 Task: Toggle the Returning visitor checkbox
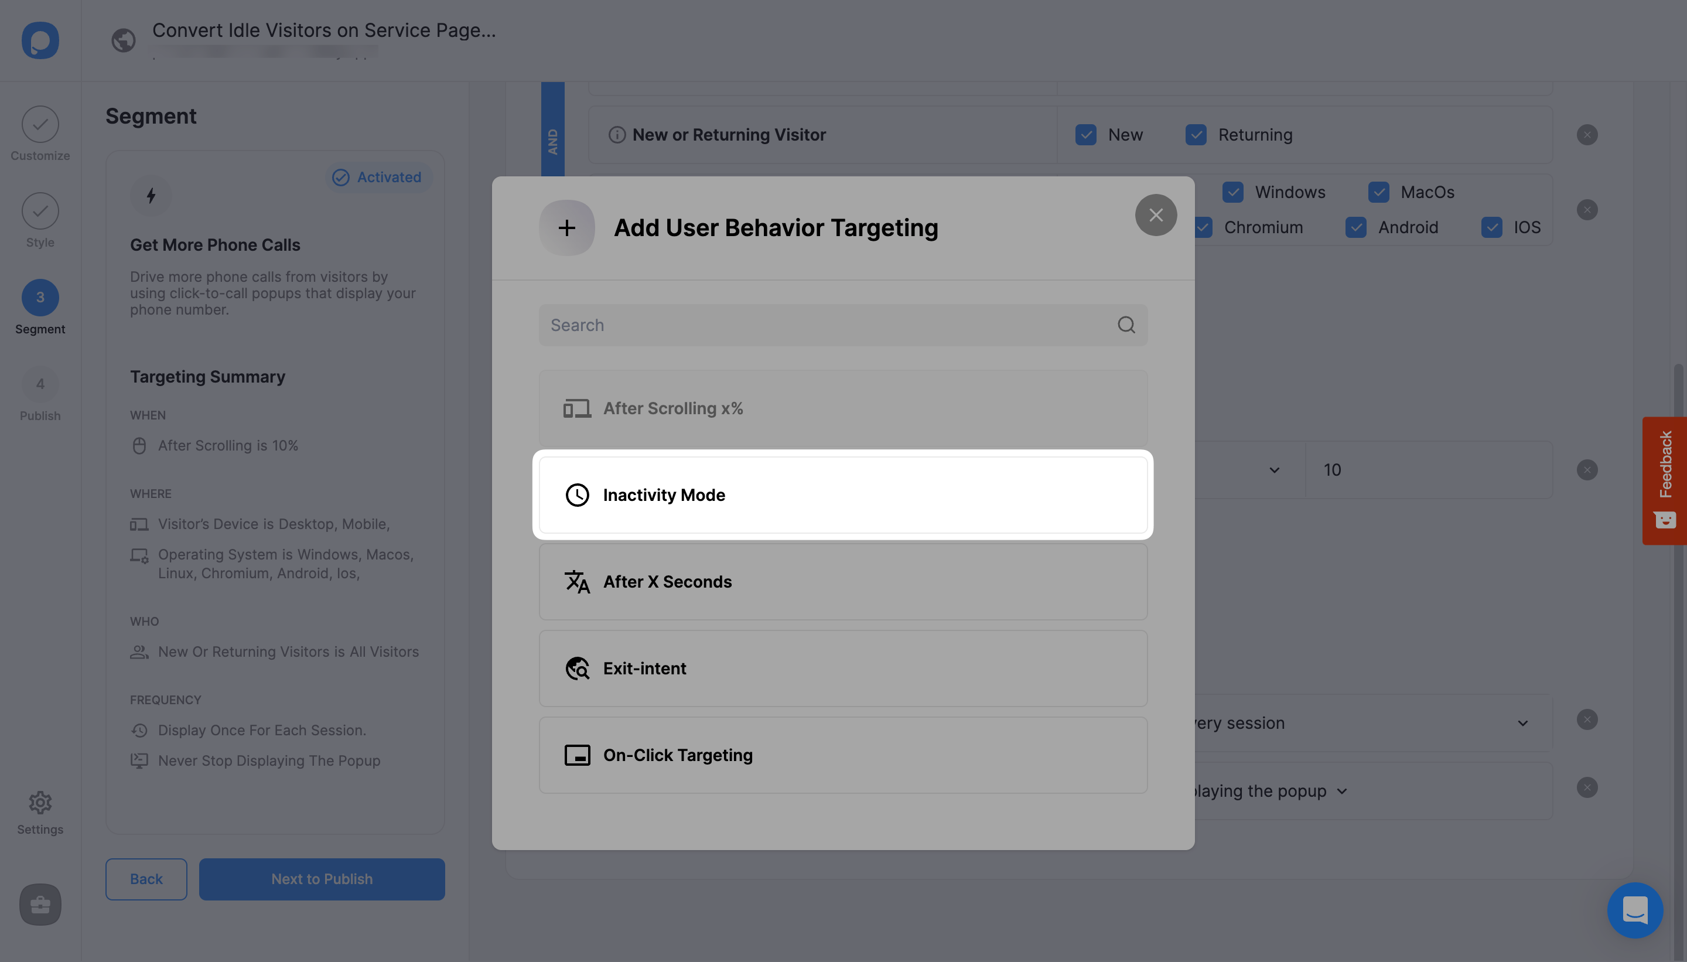(1196, 134)
